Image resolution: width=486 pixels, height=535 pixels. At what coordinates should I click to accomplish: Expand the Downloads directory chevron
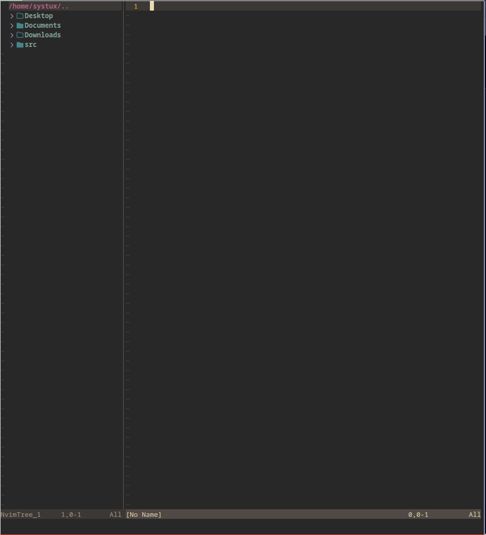pyautogui.click(x=11, y=35)
